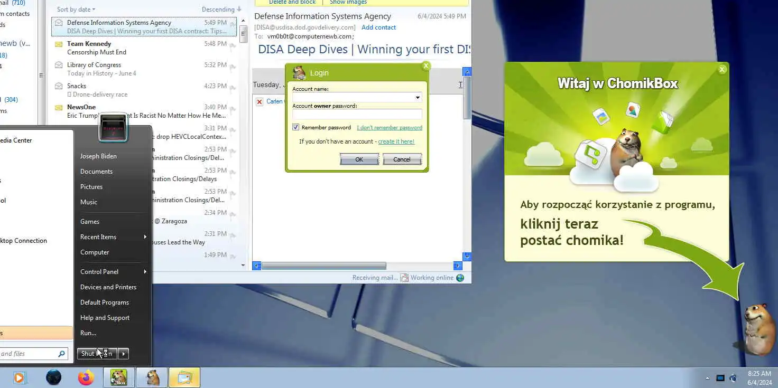Viewport: 778px width, 388px height.
Task: Toggle the Remember password checkbox
Action: point(296,127)
